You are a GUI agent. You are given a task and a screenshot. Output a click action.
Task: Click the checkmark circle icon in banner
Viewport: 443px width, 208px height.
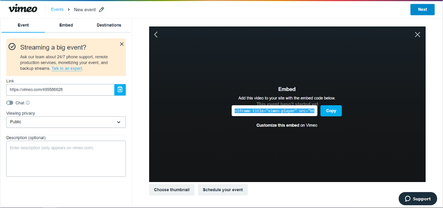(12, 46)
